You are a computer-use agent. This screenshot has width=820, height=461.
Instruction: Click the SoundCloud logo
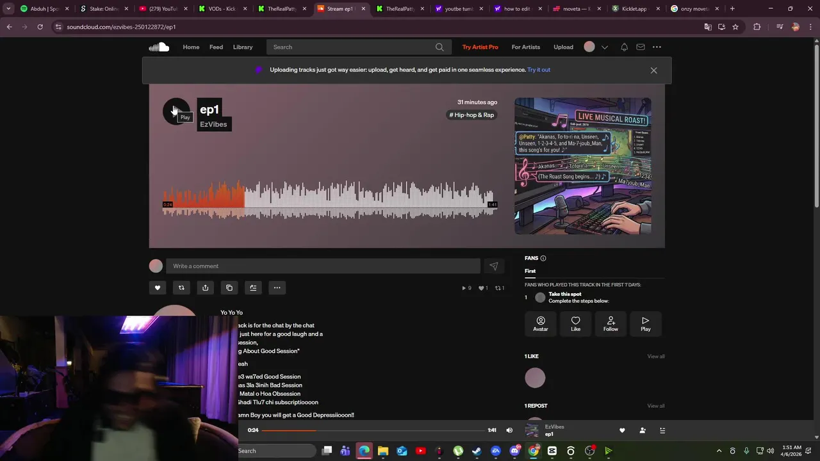coord(159,47)
